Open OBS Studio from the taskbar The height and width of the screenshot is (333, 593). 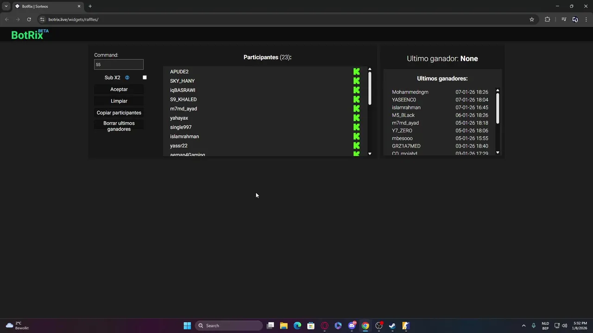(x=379, y=326)
